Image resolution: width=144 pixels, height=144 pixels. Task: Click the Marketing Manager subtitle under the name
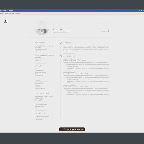pos(61,32)
